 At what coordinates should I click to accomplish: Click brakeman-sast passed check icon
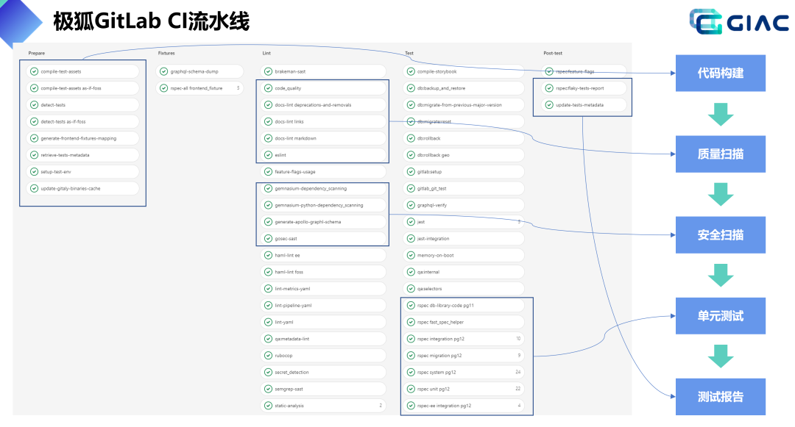click(268, 71)
